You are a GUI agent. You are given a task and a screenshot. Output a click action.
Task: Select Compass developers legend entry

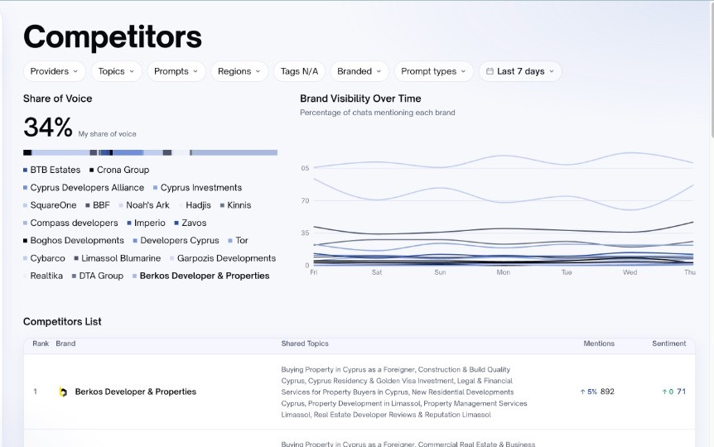click(x=70, y=223)
